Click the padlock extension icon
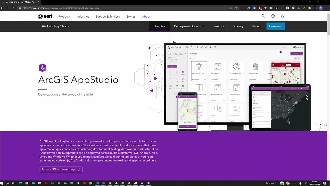The width and height of the screenshot is (330, 186). (277, 8)
